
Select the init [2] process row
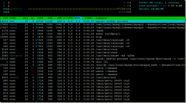(92, 62)
